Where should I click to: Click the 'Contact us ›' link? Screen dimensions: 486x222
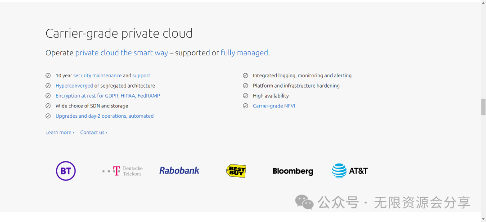pos(94,133)
